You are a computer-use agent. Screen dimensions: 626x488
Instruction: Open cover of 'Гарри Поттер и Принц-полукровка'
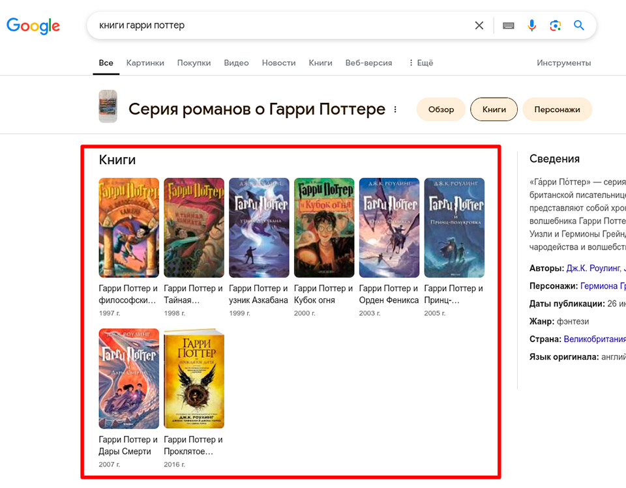455,227
